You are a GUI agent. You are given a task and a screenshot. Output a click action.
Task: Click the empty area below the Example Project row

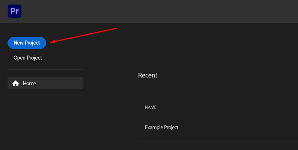coord(218,146)
